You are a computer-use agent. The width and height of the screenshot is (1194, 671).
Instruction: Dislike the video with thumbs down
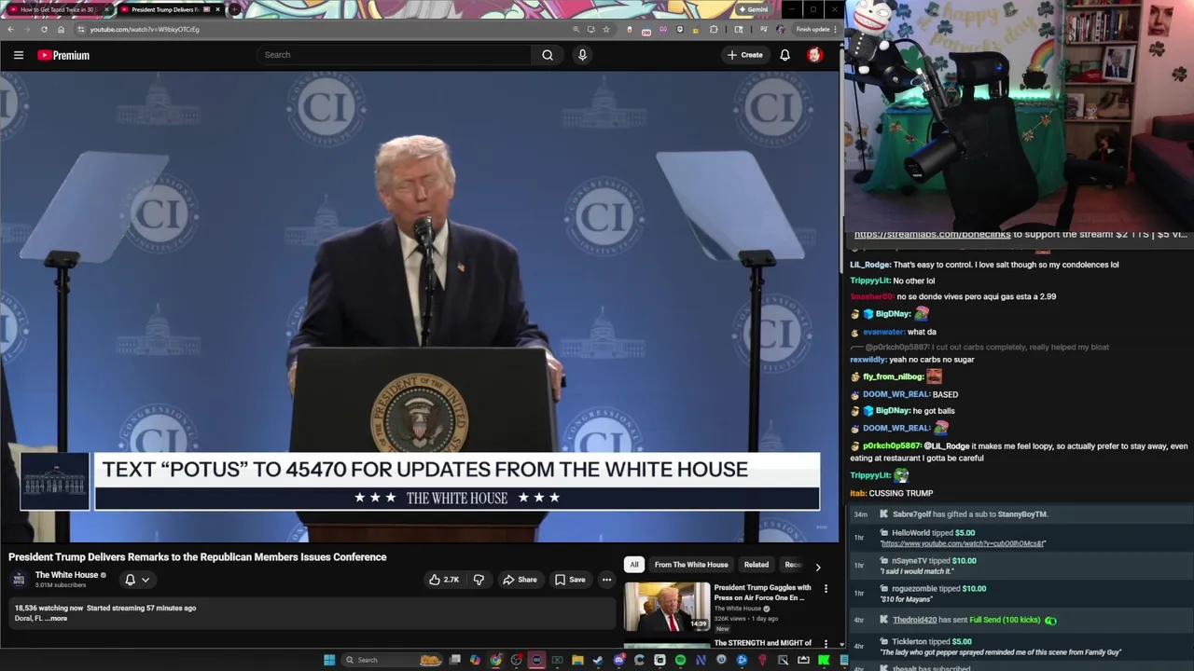479,580
